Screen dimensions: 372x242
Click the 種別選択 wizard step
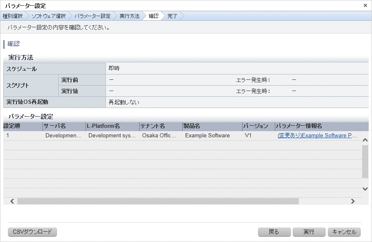point(12,16)
